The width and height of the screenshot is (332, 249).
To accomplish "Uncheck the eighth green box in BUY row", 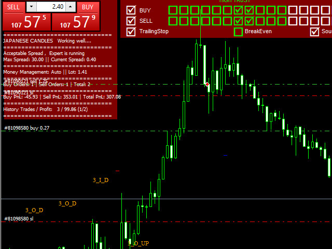I will coord(249,10).
